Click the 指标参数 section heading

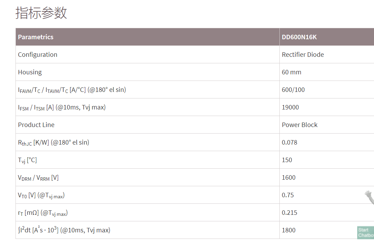click(41, 13)
